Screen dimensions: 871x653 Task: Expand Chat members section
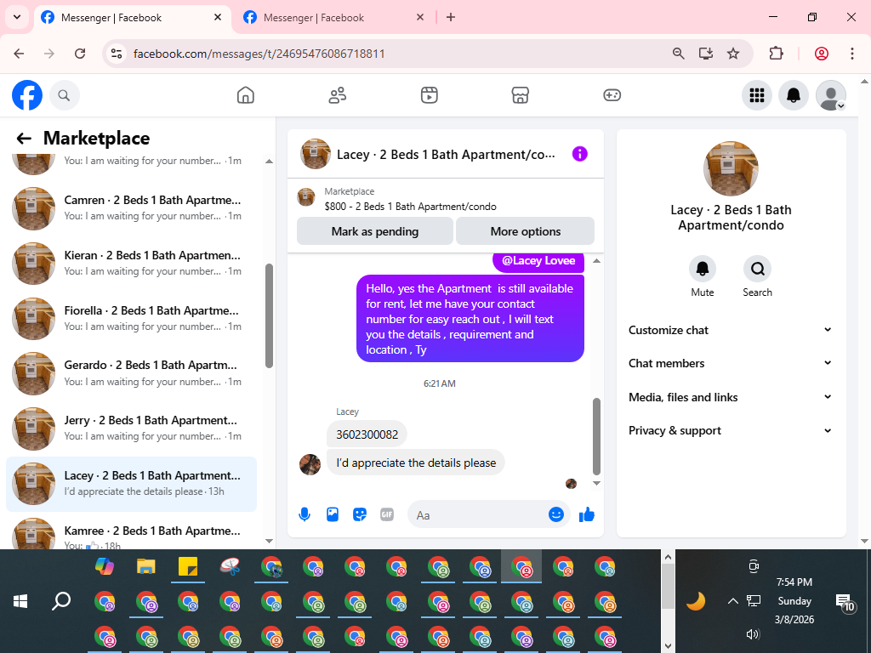(x=731, y=363)
